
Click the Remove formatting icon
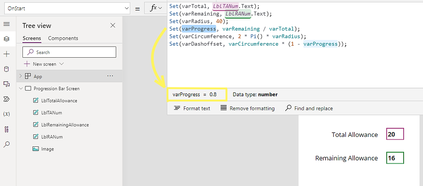click(224, 108)
